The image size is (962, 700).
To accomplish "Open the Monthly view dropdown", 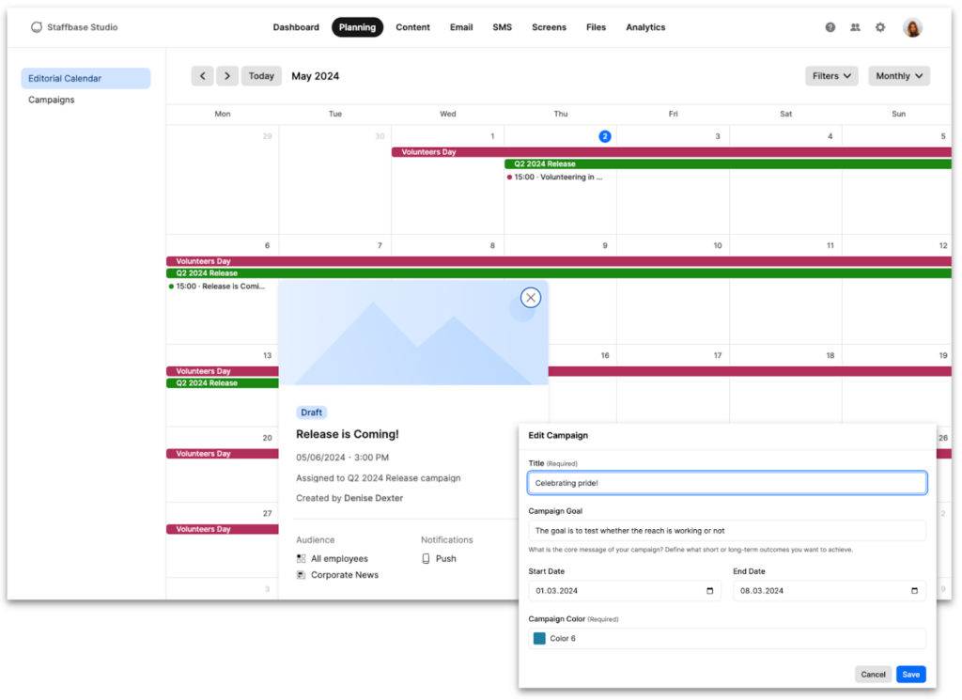I will [898, 75].
